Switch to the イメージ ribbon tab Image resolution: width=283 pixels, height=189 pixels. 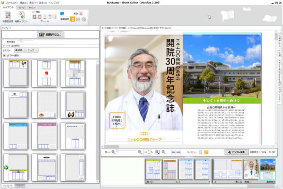pos(22,8)
